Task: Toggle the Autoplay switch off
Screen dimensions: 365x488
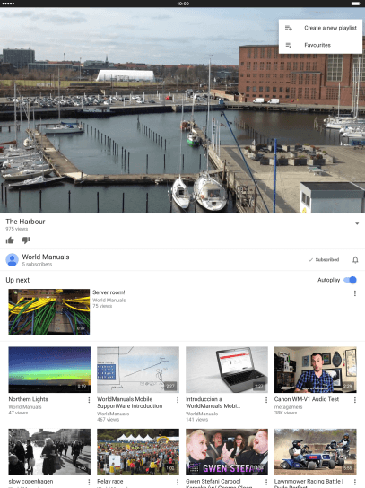Action: (350, 280)
